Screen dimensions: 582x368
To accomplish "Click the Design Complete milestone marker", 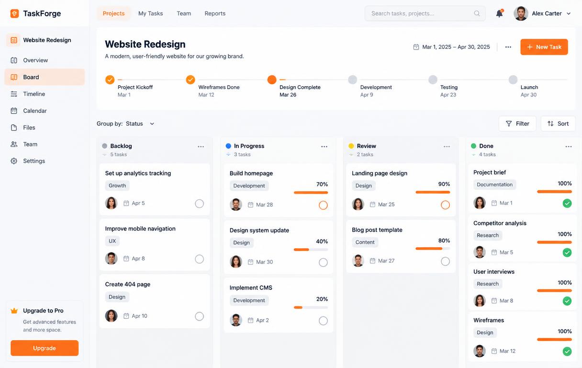I will (x=272, y=80).
